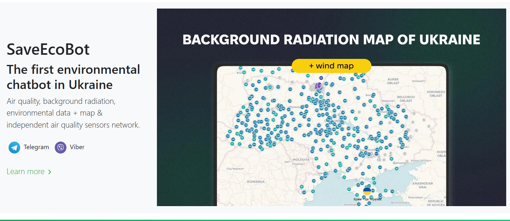The image size is (510, 221).
Task: Click the chevron next to Learn more
Action: point(49,172)
